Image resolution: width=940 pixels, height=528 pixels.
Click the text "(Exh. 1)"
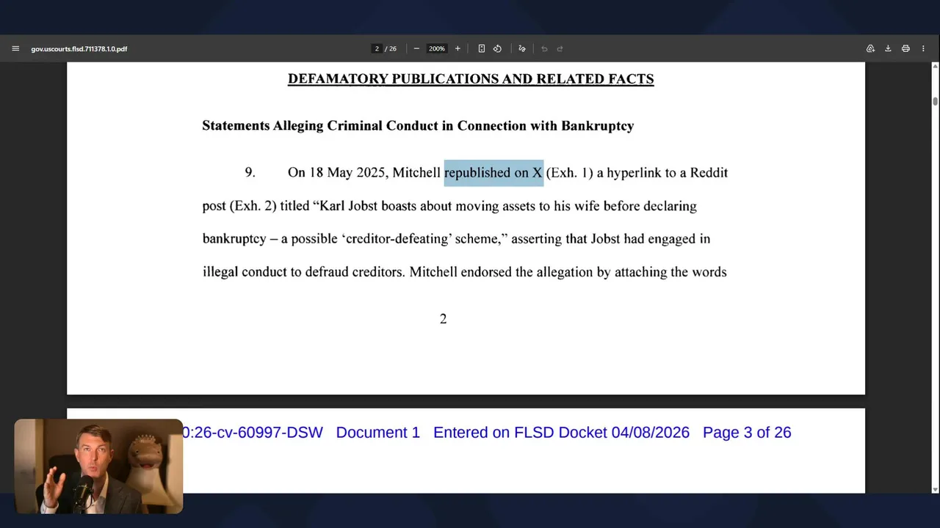[569, 173]
